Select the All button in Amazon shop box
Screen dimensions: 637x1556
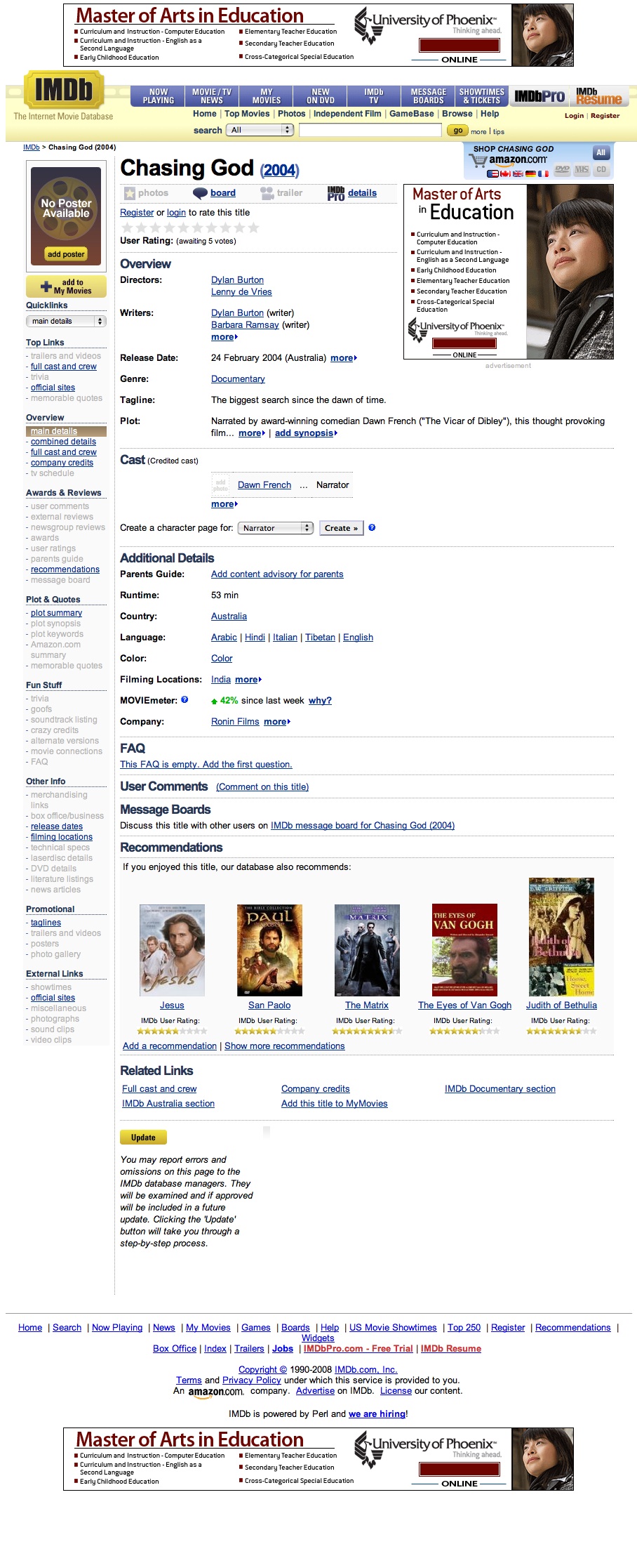[x=601, y=152]
